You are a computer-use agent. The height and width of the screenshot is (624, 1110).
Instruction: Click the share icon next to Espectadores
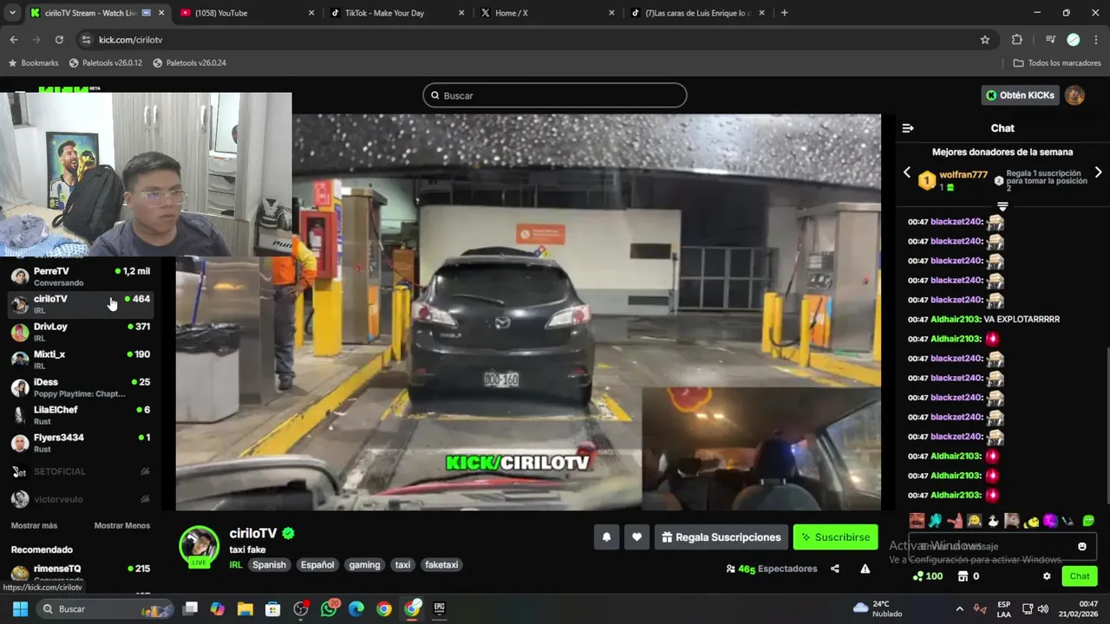[x=835, y=569]
